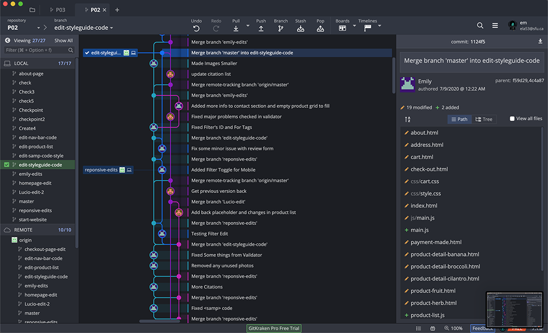Open the Timelines dropdown arrow
Image resolution: width=548 pixels, height=333 pixels.
379,26
